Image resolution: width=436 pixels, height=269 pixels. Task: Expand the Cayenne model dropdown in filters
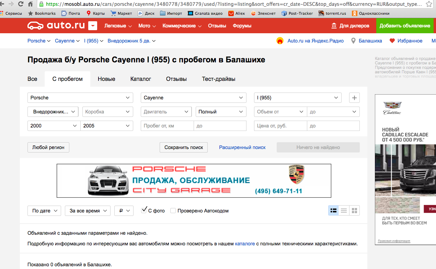coord(194,98)
